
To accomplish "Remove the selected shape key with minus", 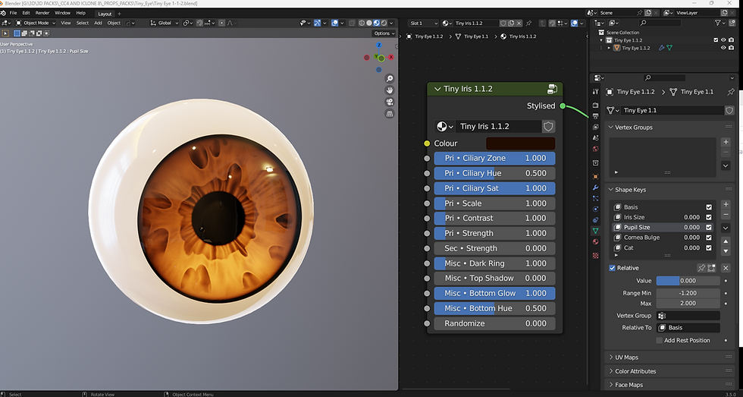I will click(726, 215).
